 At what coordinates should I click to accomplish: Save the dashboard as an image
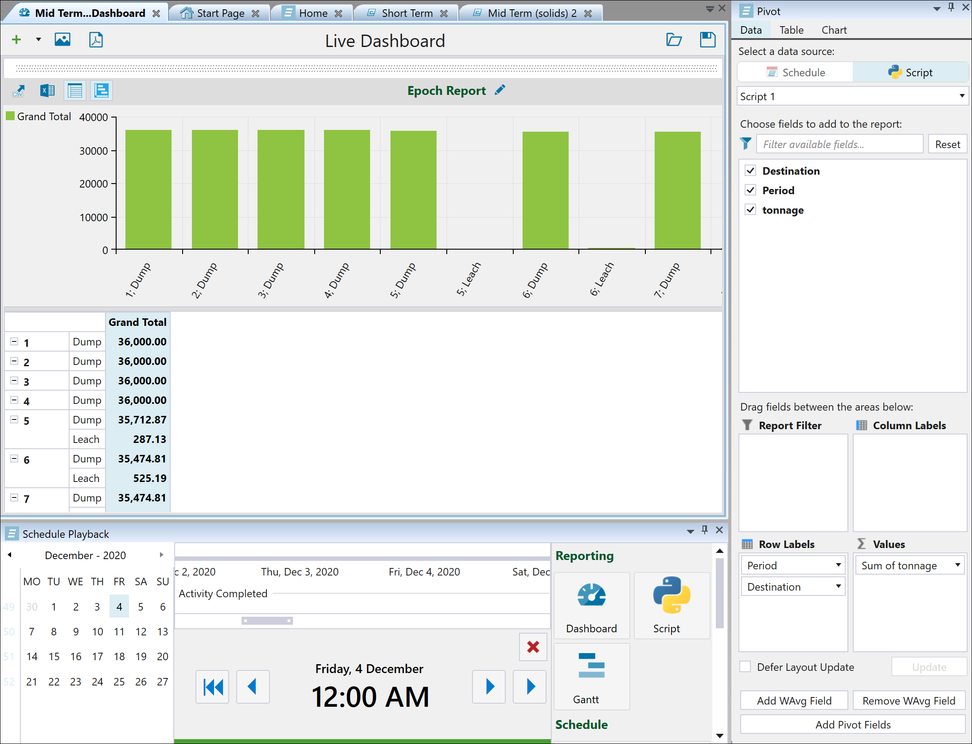coord(62,40)
